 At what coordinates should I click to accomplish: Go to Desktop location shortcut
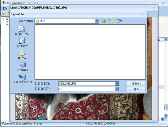point(22,42)
